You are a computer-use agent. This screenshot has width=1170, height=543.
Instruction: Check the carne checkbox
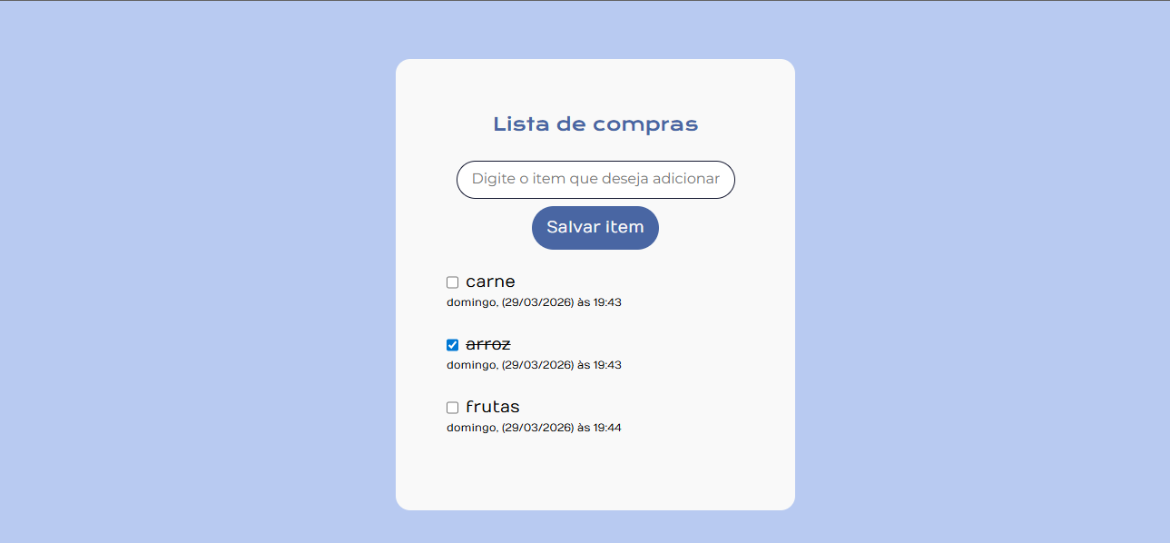click(452, 282)
